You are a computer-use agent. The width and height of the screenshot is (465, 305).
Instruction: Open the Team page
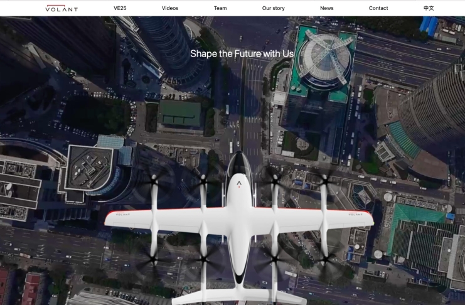click(x=220, y=8)
